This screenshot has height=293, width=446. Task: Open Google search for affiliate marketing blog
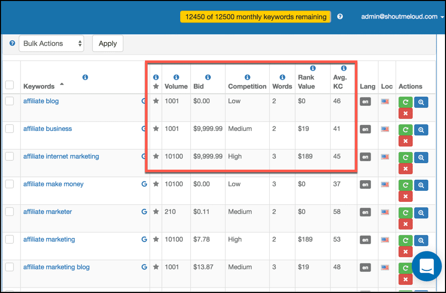point(144,267)
